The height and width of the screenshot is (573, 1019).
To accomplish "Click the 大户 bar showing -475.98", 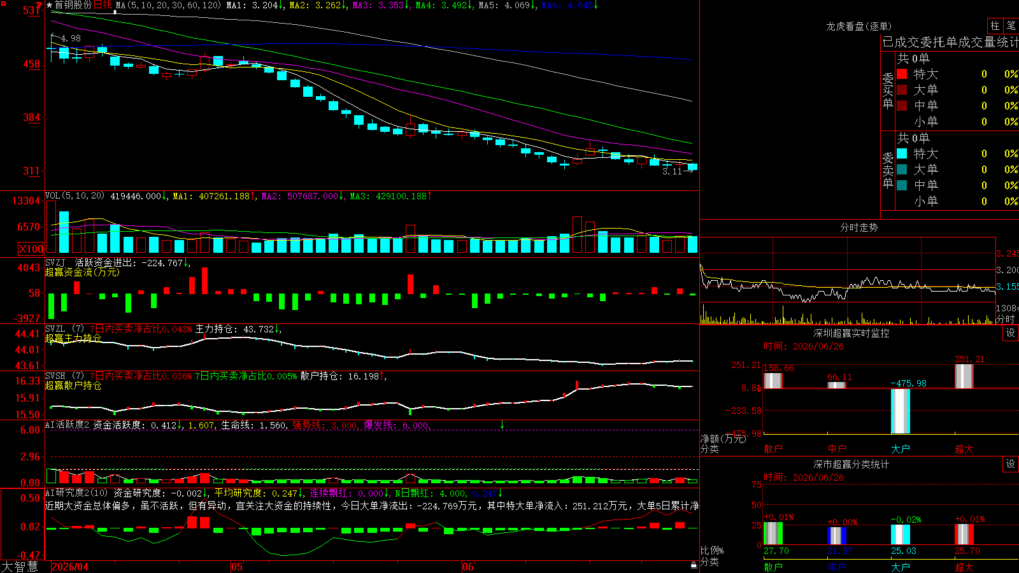I will (x=901, y=411).
